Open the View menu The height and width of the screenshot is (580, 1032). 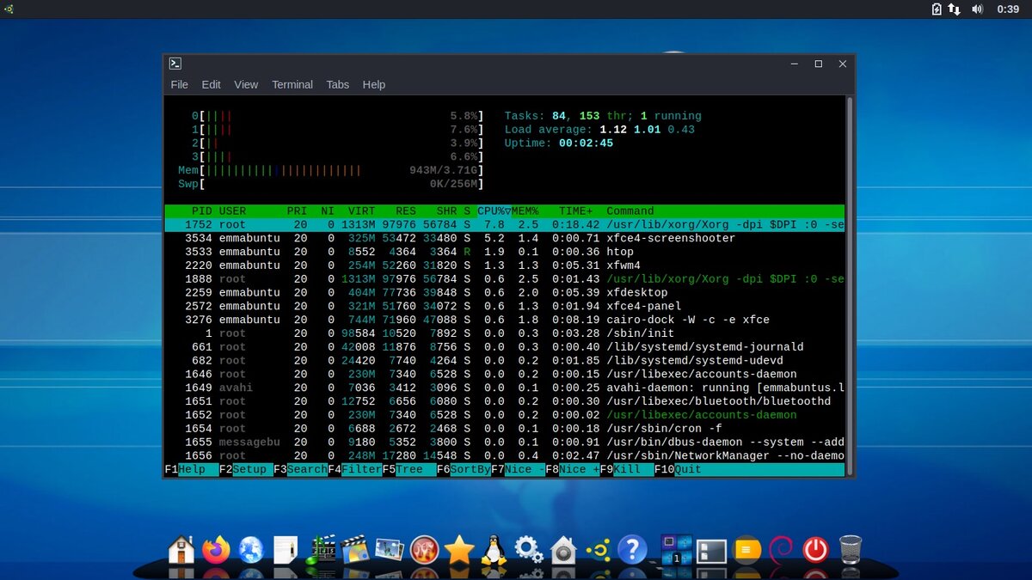pos(246,84)
